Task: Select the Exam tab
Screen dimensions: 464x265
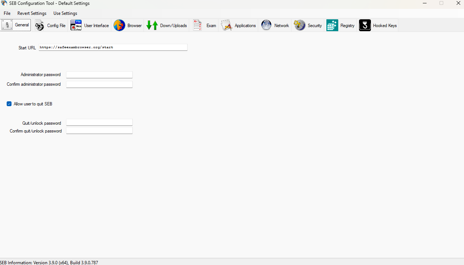Action: (x=204, y=25)
